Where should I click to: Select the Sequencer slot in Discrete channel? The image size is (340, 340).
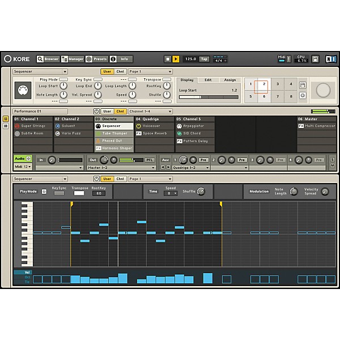coord(114,126)
